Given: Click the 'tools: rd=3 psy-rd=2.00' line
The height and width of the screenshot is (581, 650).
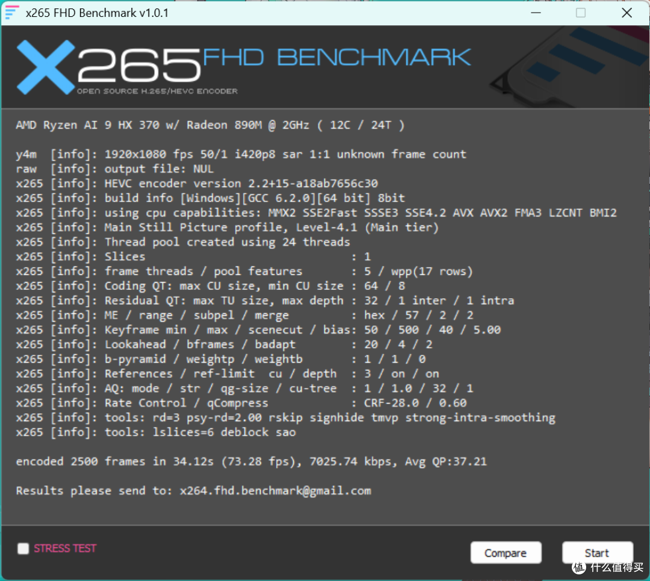Looking at the screenshot, I should (x=286, y=418).
